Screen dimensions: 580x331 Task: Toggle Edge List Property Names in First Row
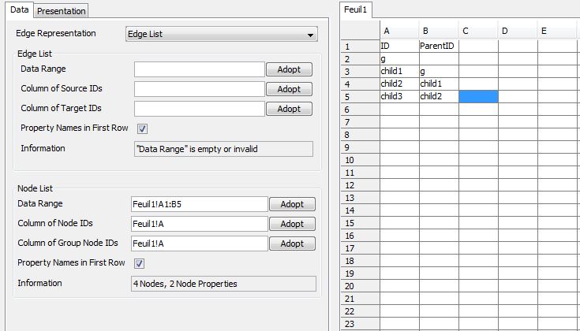[143, 128]
